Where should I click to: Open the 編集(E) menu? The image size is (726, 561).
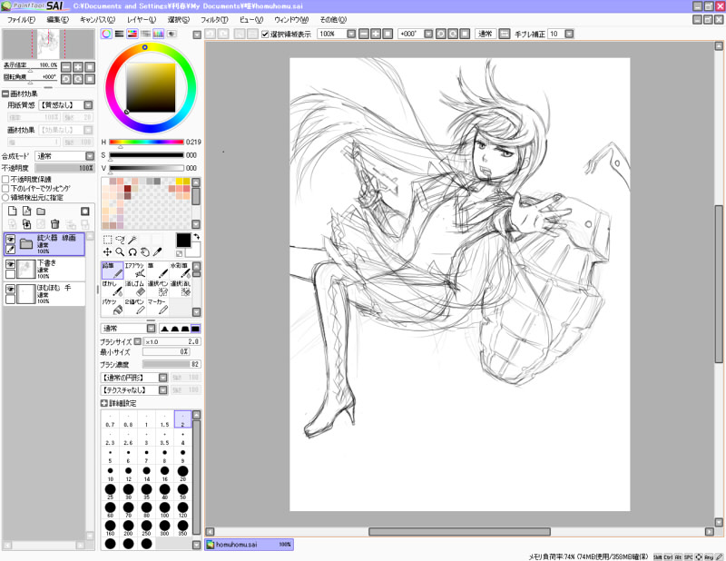click(58, 19)
